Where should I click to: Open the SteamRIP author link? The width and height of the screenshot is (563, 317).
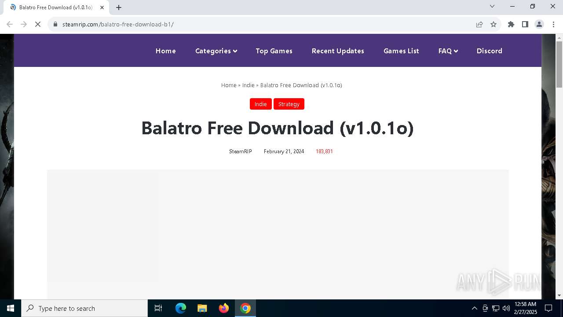[x=240, y=151]
